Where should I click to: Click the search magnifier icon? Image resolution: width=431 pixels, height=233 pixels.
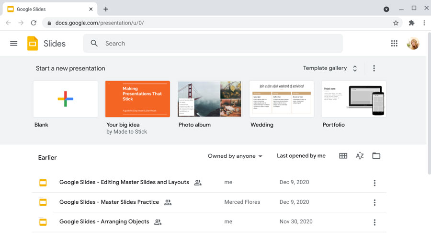coord(94,43)
